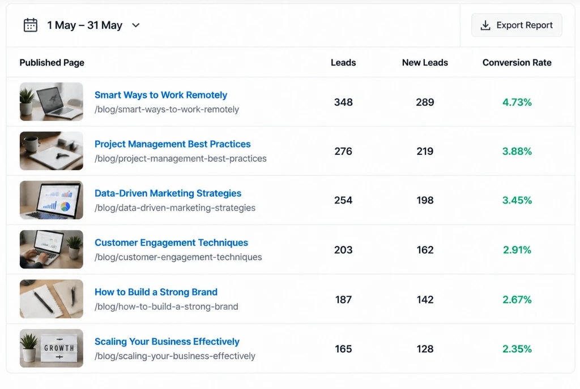Click the 4.73% conversion rate
Screen dimensions: 580x389
(x=517, y=102)
